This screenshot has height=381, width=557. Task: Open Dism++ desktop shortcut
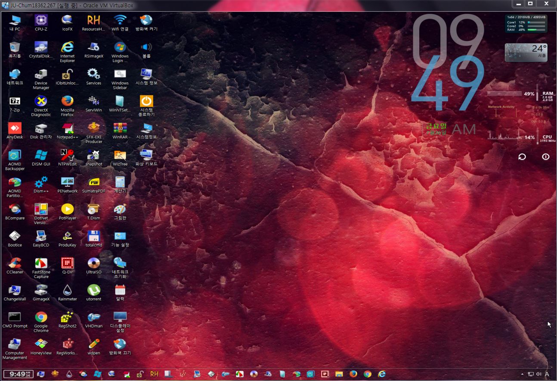click(41, 185)
